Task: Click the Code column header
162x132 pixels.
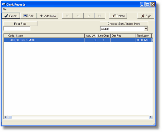Action: (x=10, y=36)
